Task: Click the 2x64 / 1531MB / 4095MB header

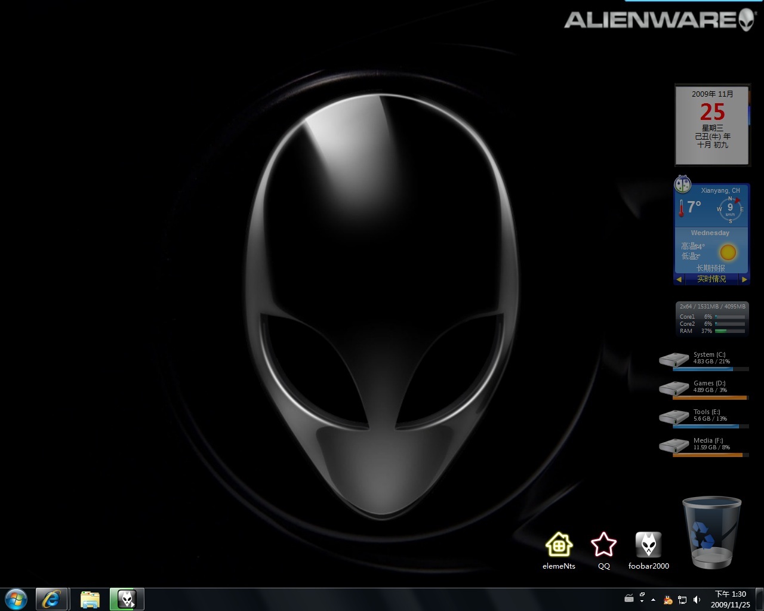Action: pos(712,307)
